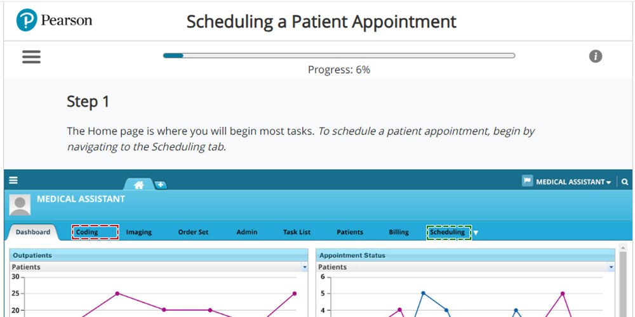Open the Pearson hamburger menu
This screenshot has height=317, width=635.
tap(31, 56)
